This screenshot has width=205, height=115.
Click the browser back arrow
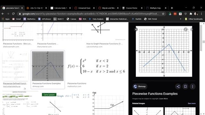(x=3, y=14)
